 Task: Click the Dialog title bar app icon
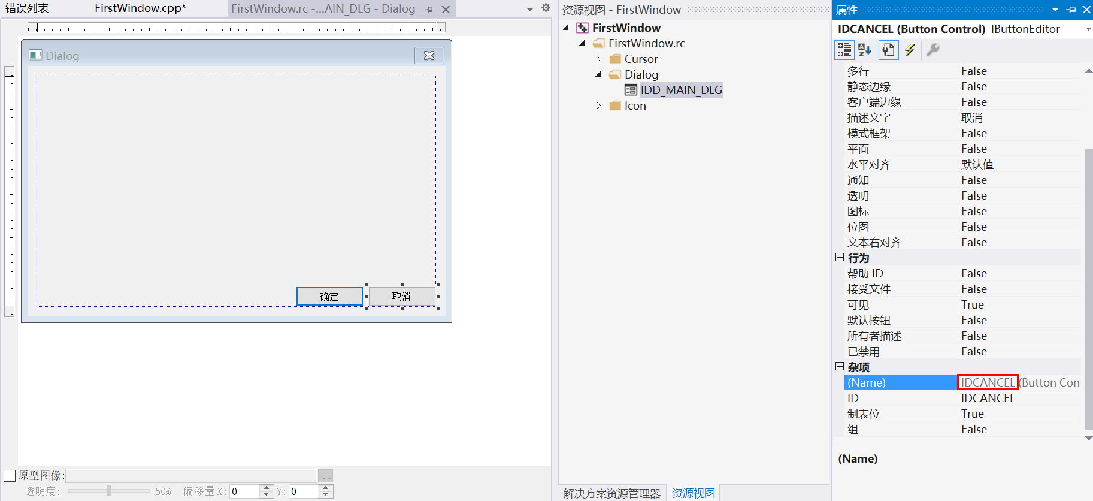[x=35, y=55]
